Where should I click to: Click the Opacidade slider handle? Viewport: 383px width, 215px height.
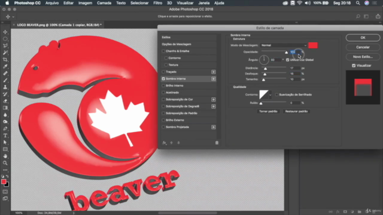[x=286, y=53]
